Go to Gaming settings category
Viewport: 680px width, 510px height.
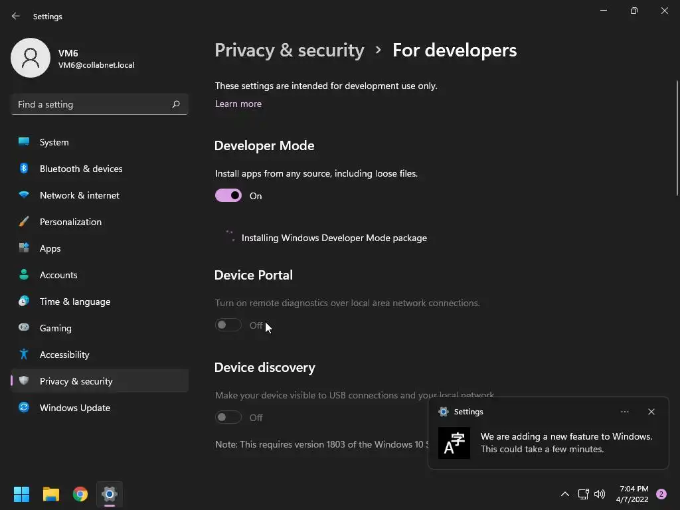[56, 328]
